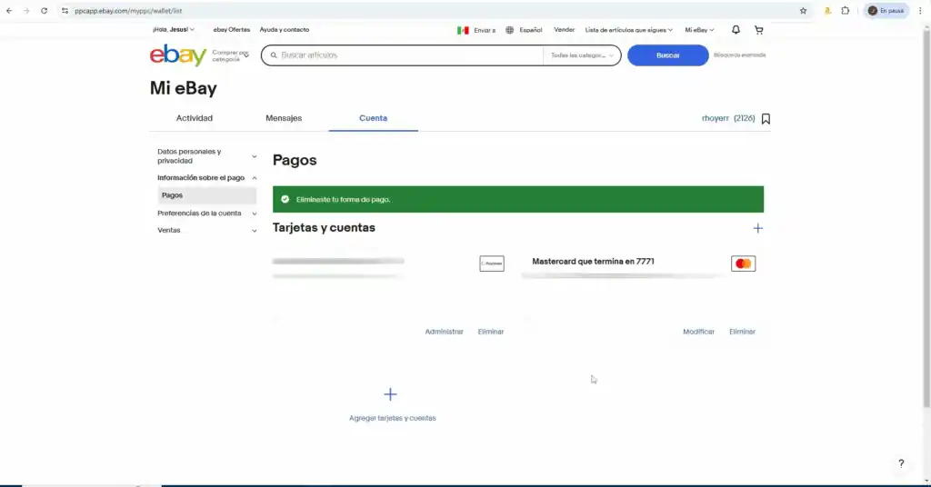Screen dimensions: 931x487
Task: Collapse 'Información sobre el pago' section
Action: click(x=206, y=178)
